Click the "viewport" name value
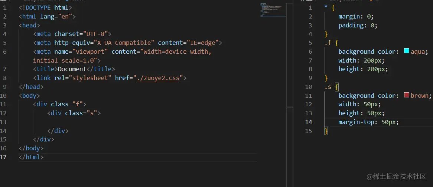This screenshot has height=187, width=433. point(90,52)
